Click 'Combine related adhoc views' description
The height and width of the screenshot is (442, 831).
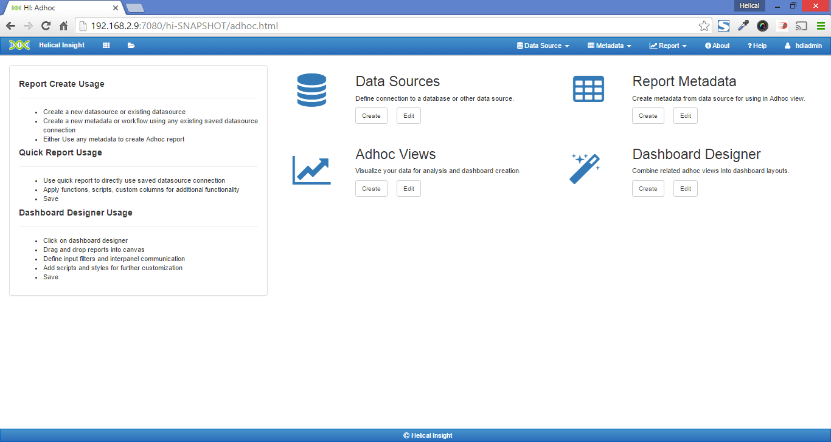(711, 171)
